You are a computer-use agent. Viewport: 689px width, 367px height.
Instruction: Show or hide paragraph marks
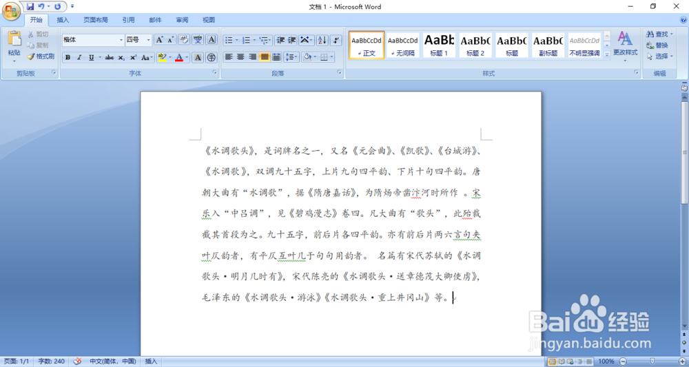coord(336,41)
